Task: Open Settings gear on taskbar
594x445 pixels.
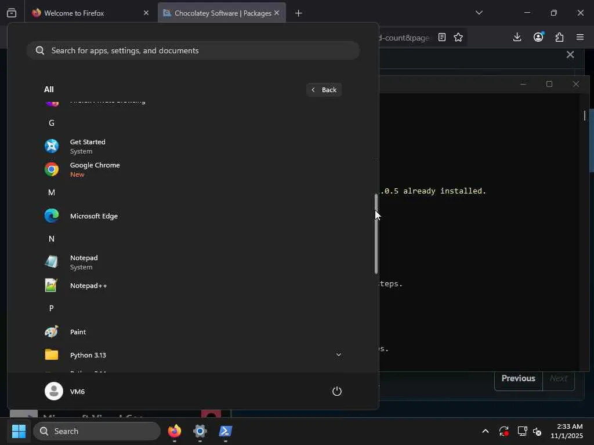Action: point(200,431)
